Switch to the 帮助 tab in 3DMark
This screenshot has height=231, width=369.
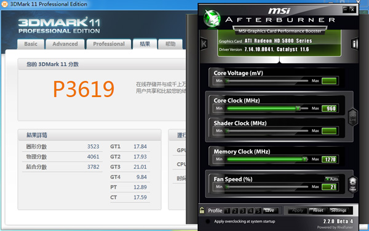(170, 44)
